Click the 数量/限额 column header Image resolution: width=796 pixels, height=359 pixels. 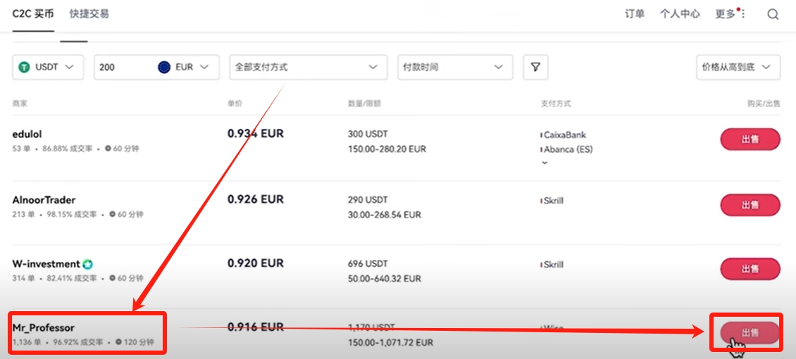pos(364,103)
